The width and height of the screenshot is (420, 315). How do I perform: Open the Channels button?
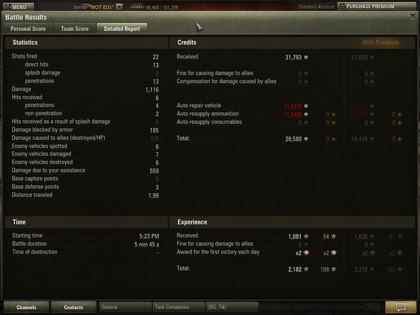point(26,307)
